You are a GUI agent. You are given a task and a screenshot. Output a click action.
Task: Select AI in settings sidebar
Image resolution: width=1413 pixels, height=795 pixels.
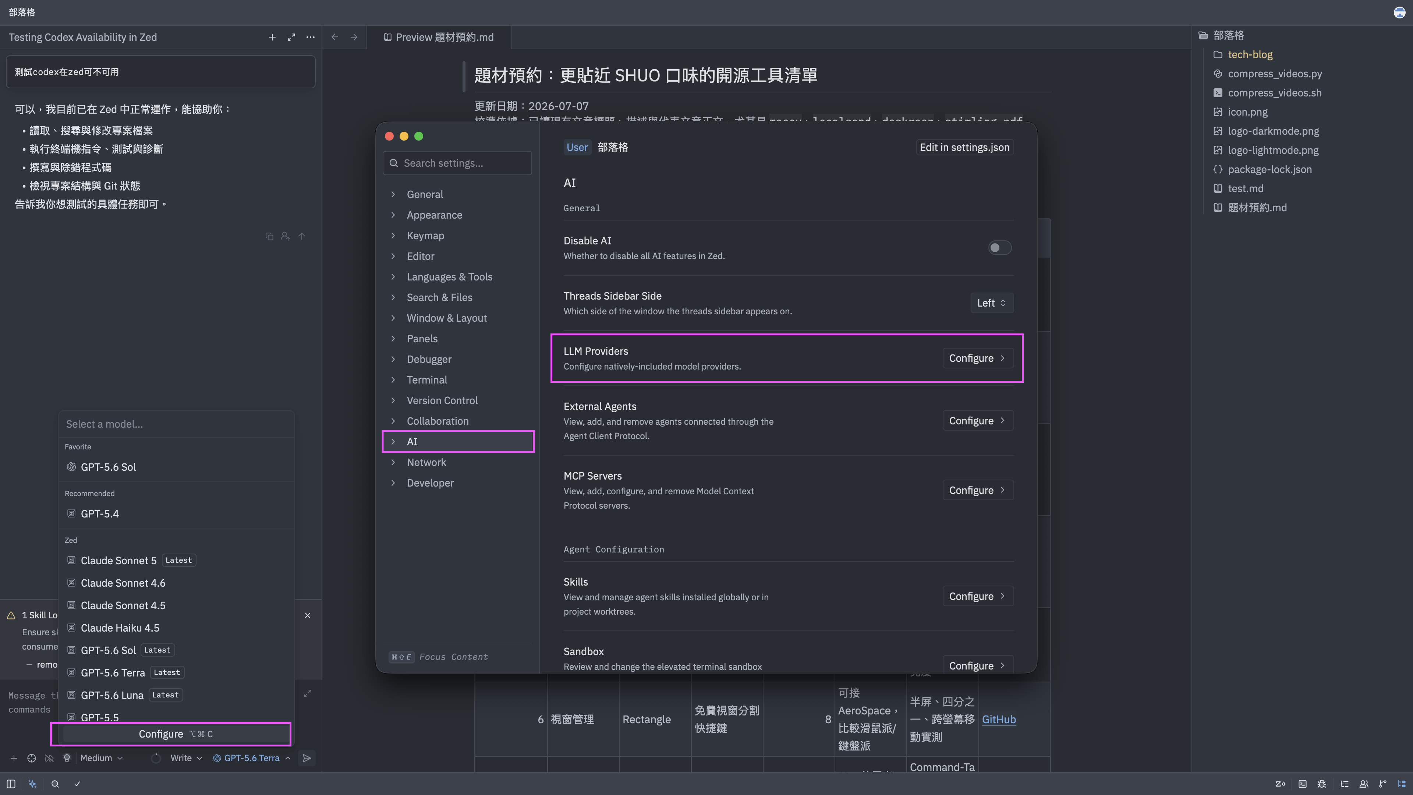pyautogui.click(x=458, y=442)
